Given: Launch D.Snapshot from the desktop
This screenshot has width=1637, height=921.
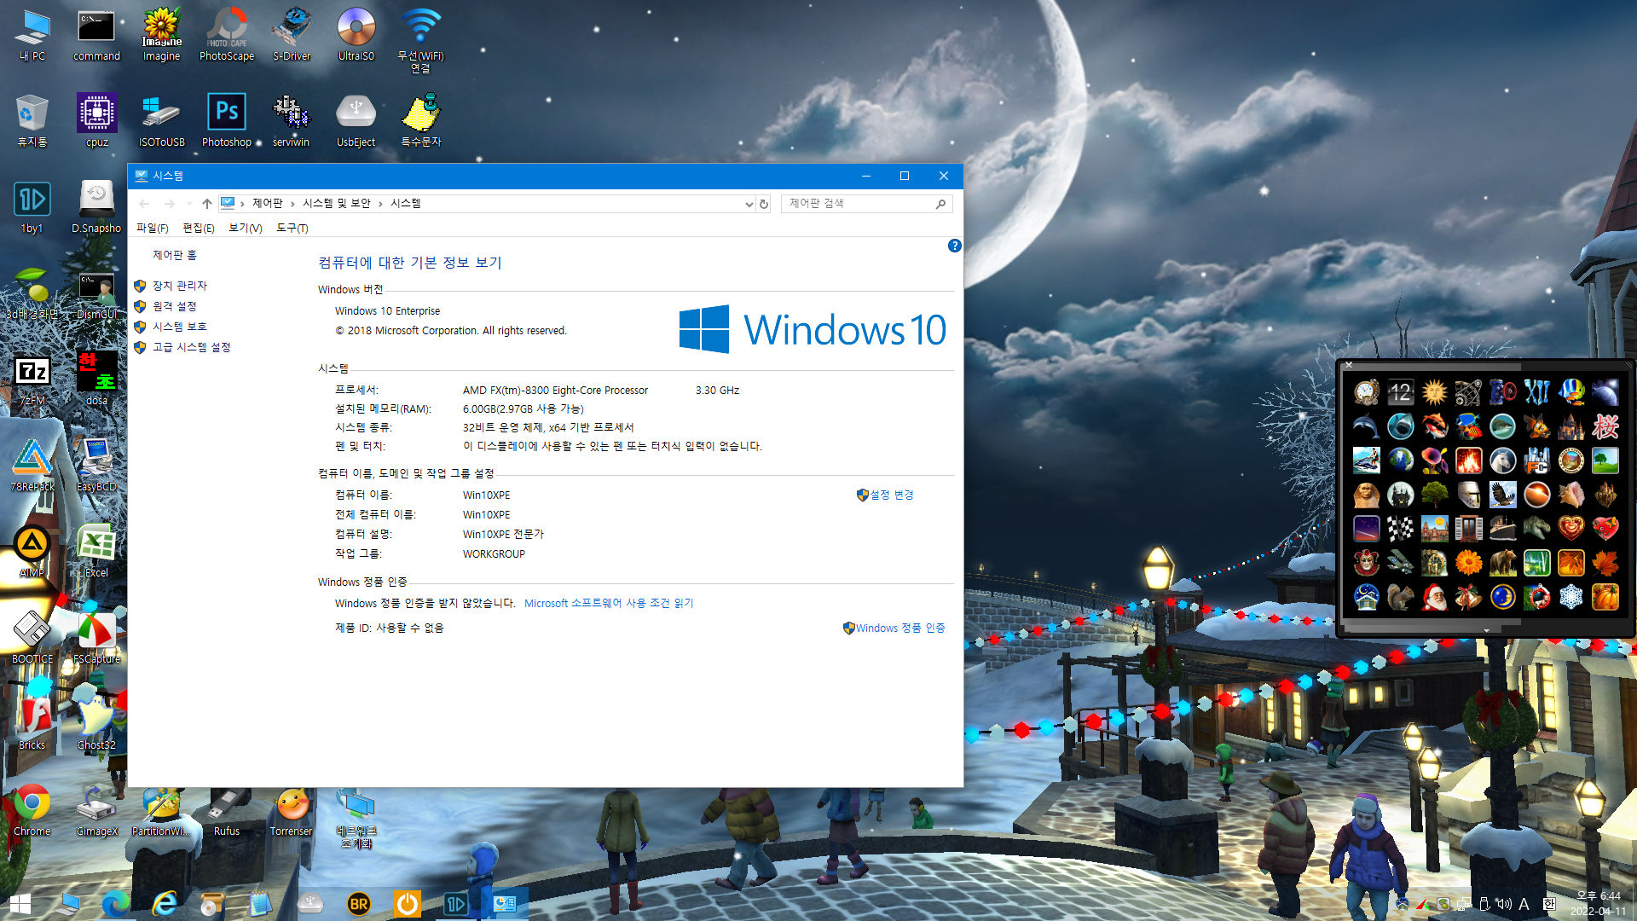Looking at the screenshot, I should click(x=97, y=206).
